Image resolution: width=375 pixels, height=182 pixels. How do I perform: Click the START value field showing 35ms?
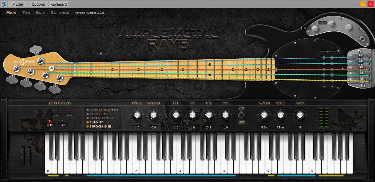281,128
